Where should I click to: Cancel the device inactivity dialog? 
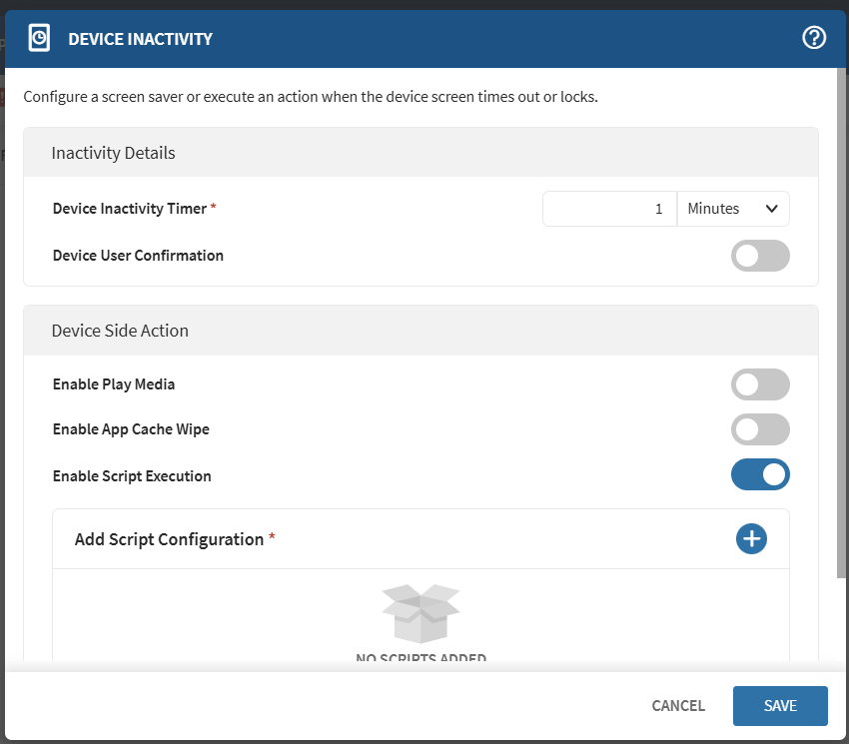pyautogui.click(x=678, y=706)
